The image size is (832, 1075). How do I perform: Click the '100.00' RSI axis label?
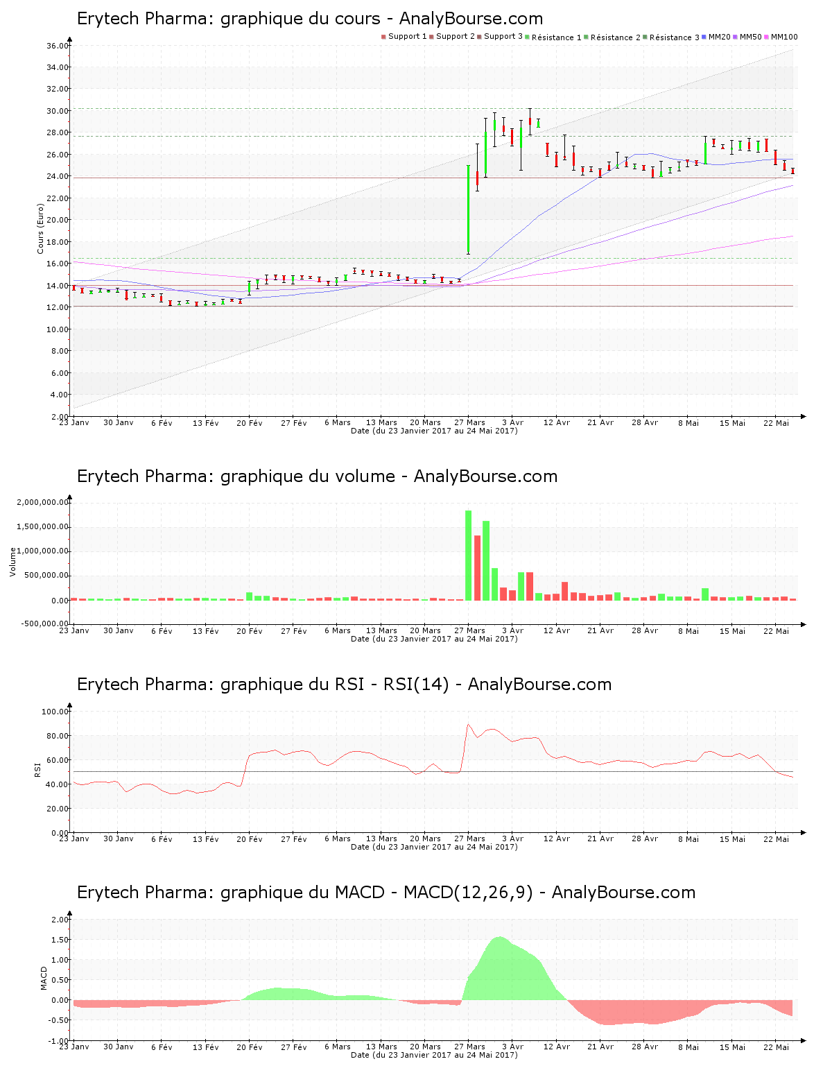click(55, 712)
